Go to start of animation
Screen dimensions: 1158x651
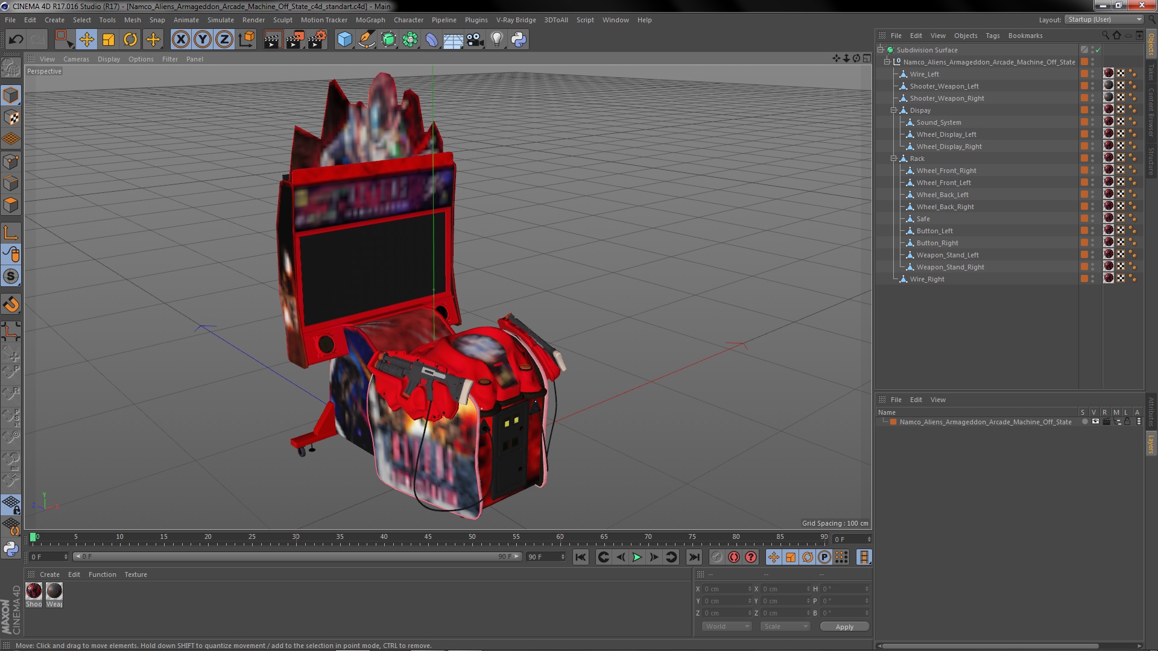pyautogui.click(x=580, y=557)
